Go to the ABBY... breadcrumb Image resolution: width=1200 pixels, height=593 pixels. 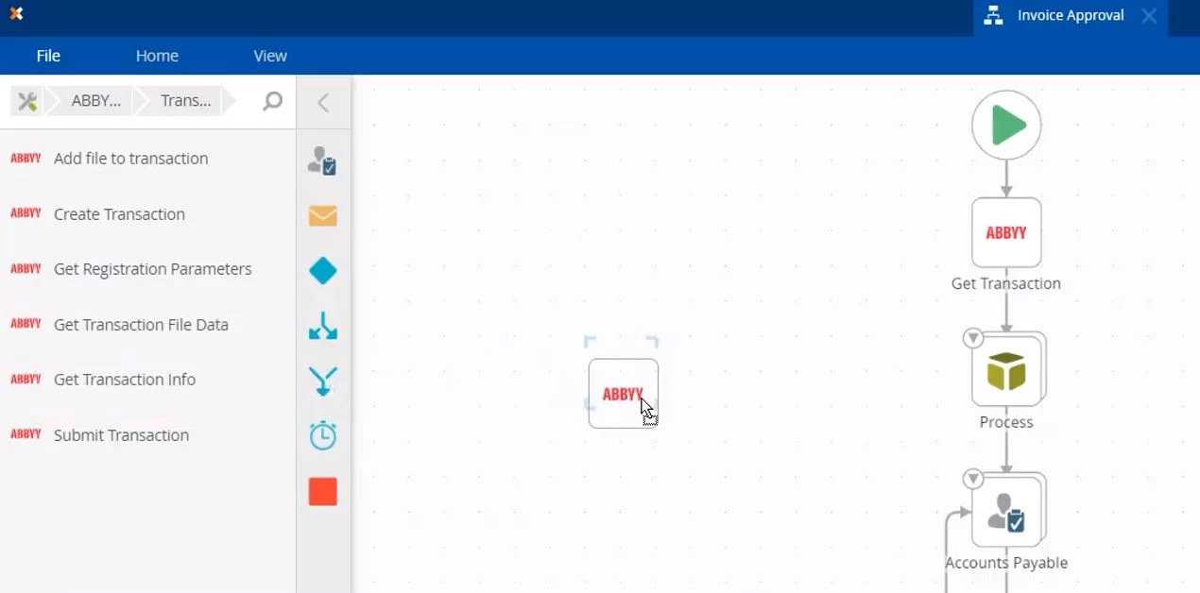pos(96,101)
